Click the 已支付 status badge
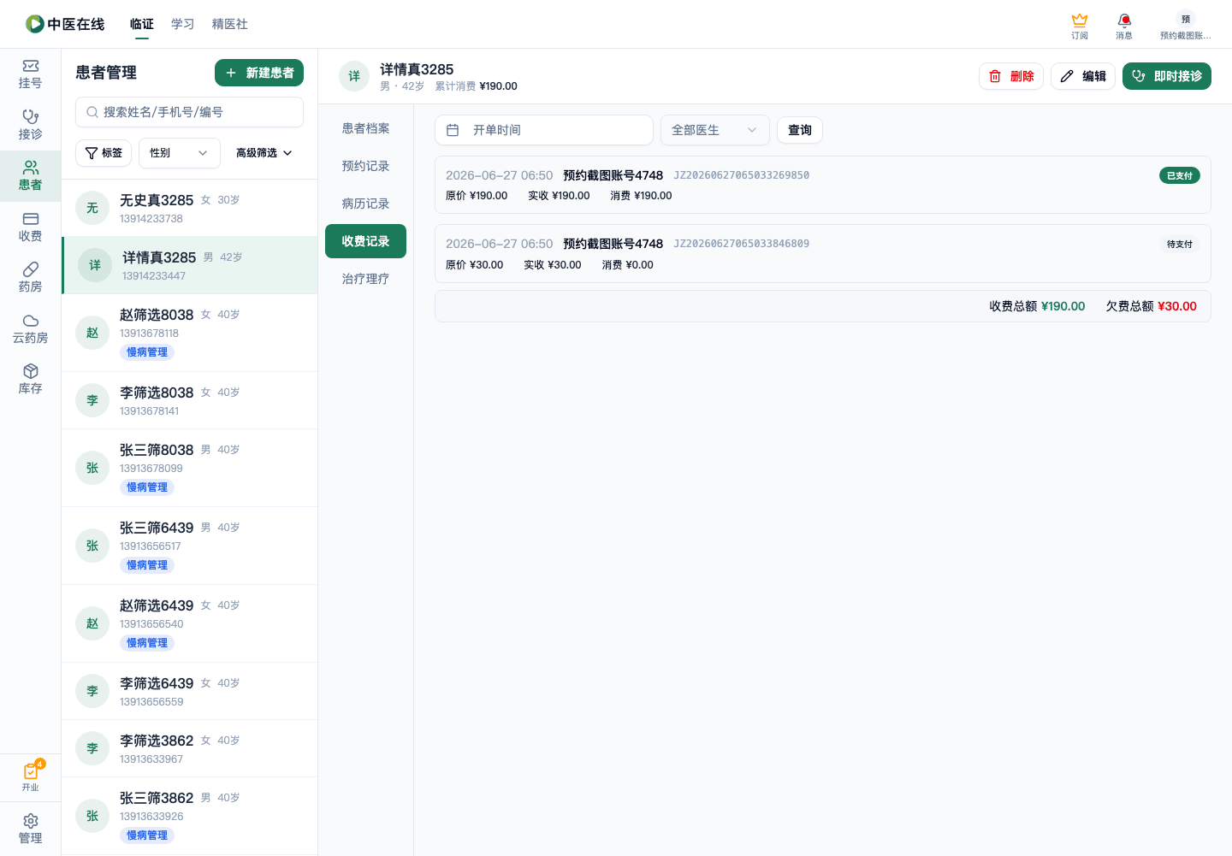Screen dimensions: 1232x856 click(x=1180, y=175)
